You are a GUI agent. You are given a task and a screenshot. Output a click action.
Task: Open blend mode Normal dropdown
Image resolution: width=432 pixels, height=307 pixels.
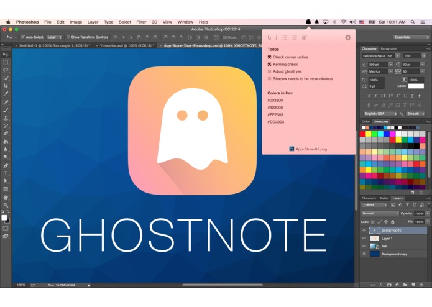380,213
